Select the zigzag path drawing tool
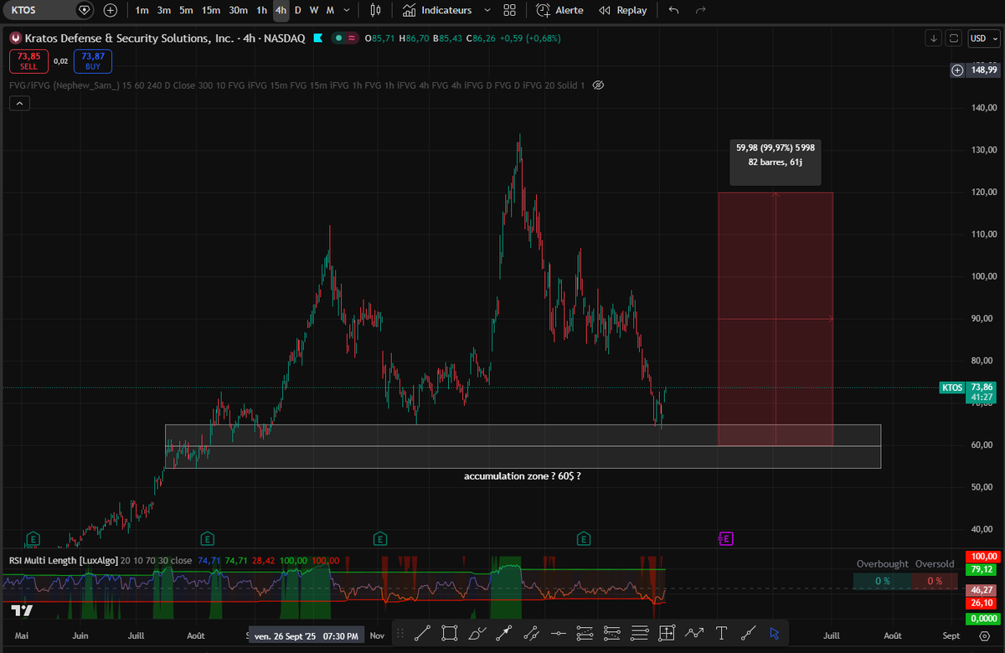The width and height of the screenshot is (1005, 653). [x=693, y=633]
